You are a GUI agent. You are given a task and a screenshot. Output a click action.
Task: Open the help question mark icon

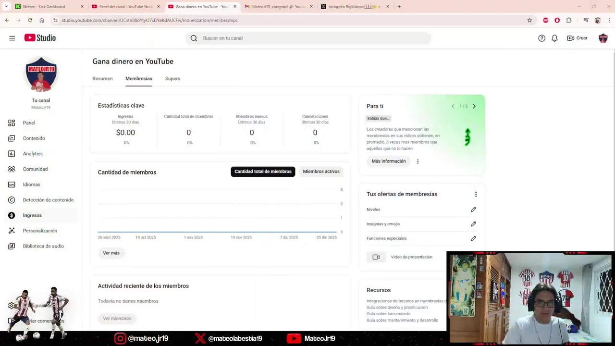point(541,38)
